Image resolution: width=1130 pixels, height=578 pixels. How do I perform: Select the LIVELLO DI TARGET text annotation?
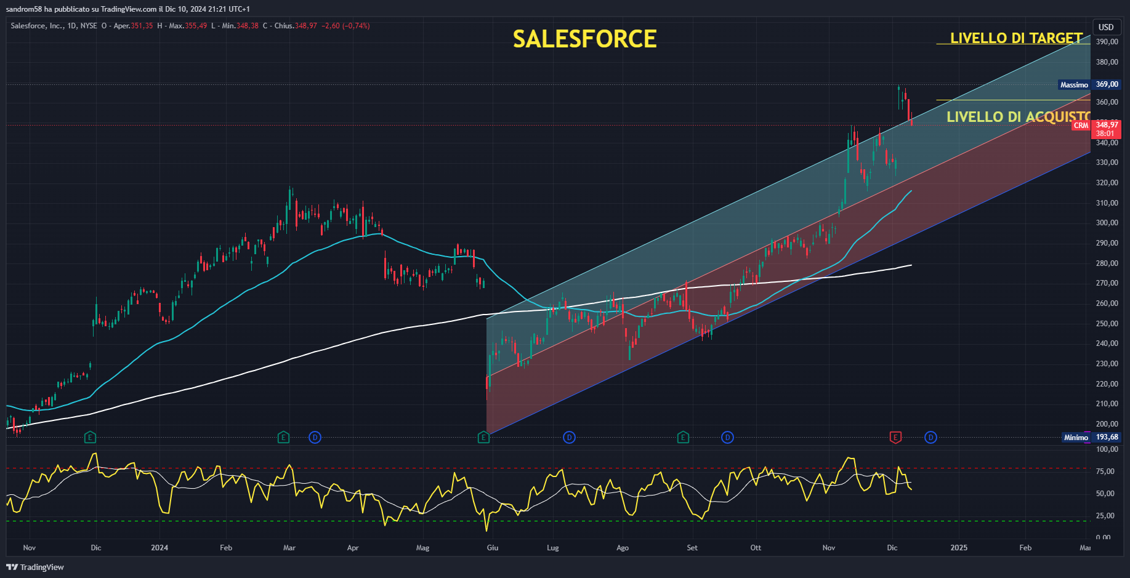tap(1016, 38)
